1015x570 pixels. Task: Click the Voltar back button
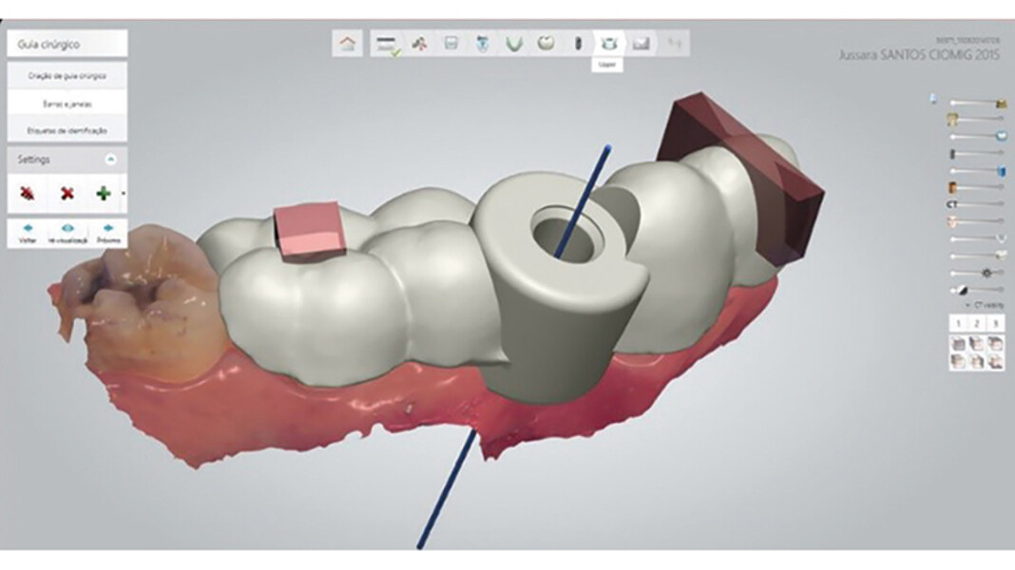pyautogui.click(x=28, y=233)
